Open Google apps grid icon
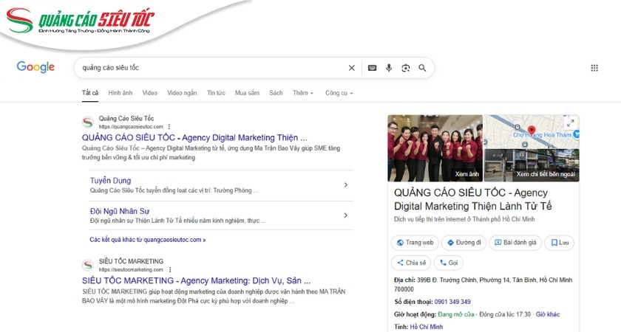The height and width of the screenshot is (332, 621). (x=594, y=68)
